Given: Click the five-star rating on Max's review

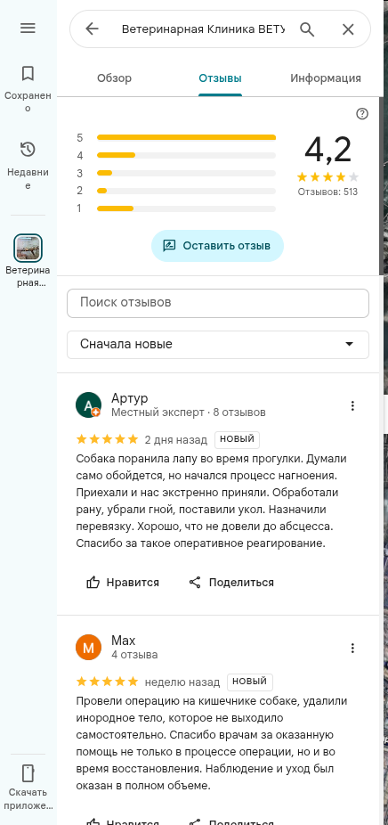Looking at the screenshot, I should tap(108, 682).
